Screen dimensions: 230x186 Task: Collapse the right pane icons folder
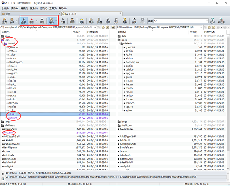(x=119, y=40)
